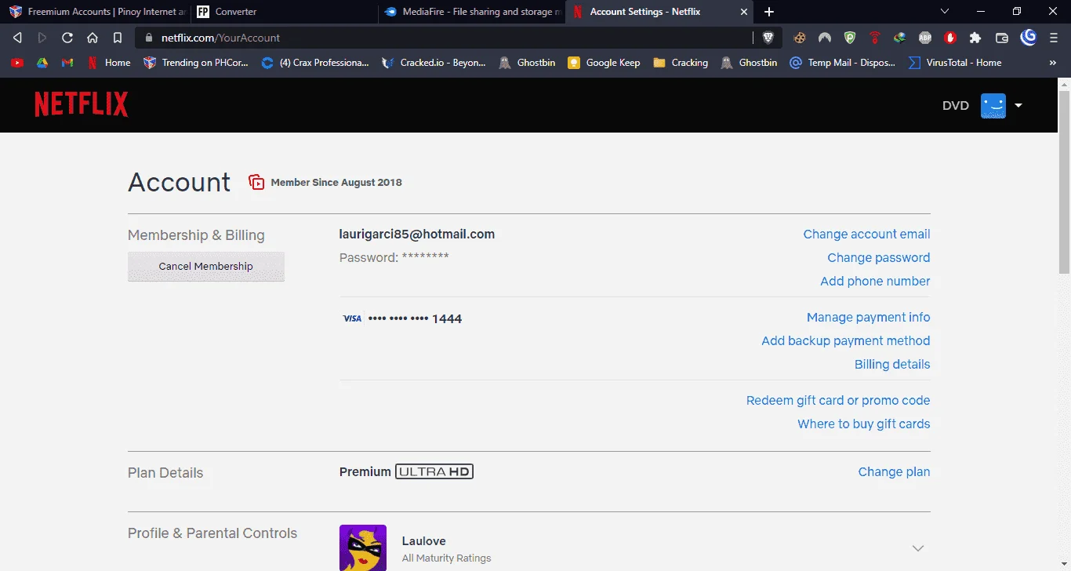Close the Account Settings Netflix tab
This screenshot has width=1071, height=571.
[744, 12]
